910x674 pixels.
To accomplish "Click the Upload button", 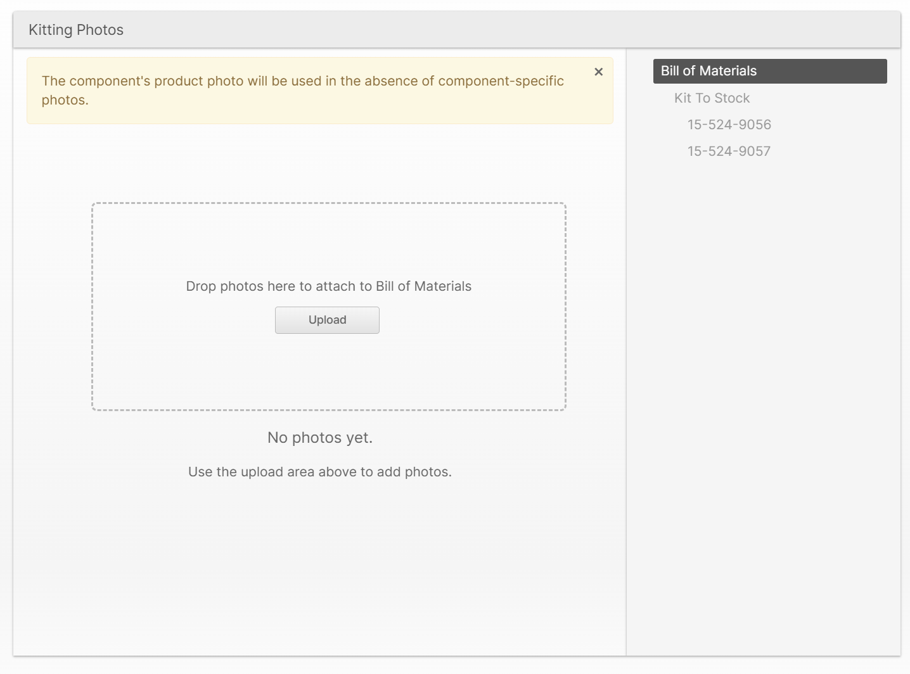I will 327,320.
